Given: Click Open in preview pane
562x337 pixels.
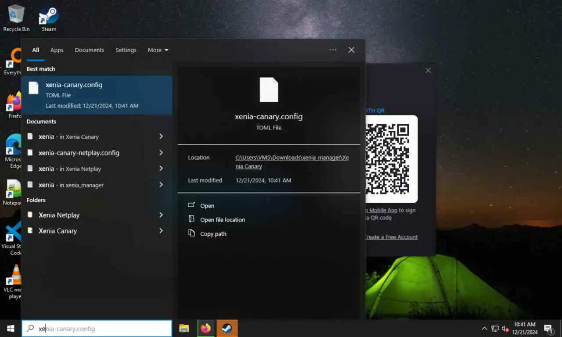Looking at the screenshot, I should point(207,206).
